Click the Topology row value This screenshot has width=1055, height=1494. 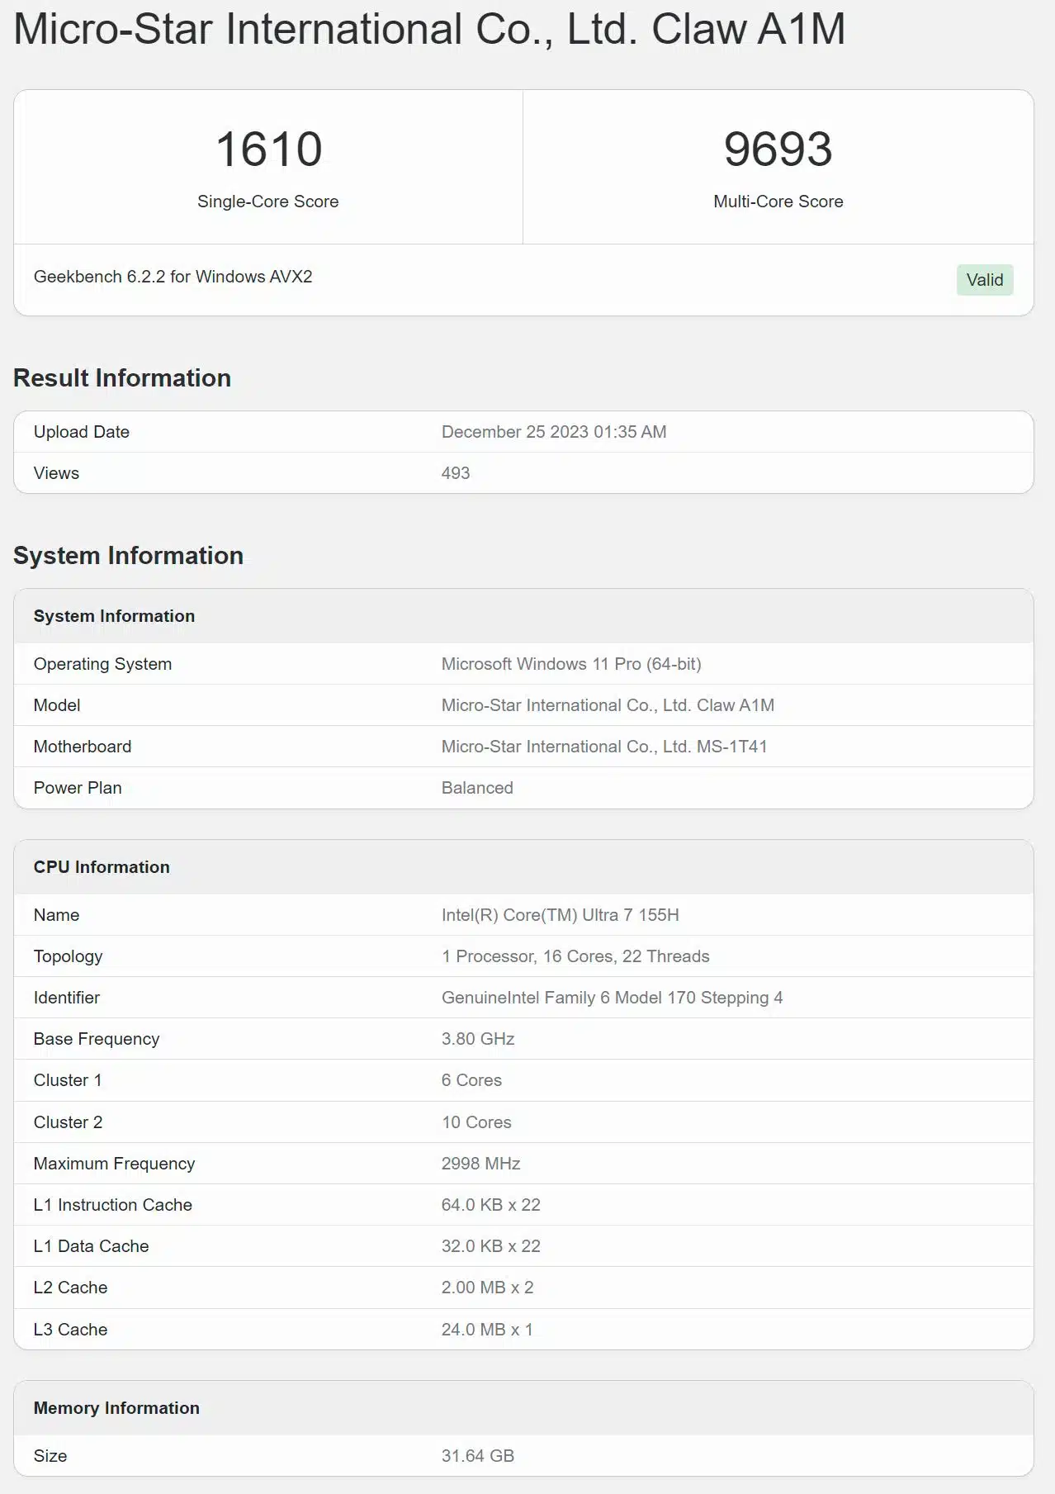pyautogui.click(x=575, y=956)
